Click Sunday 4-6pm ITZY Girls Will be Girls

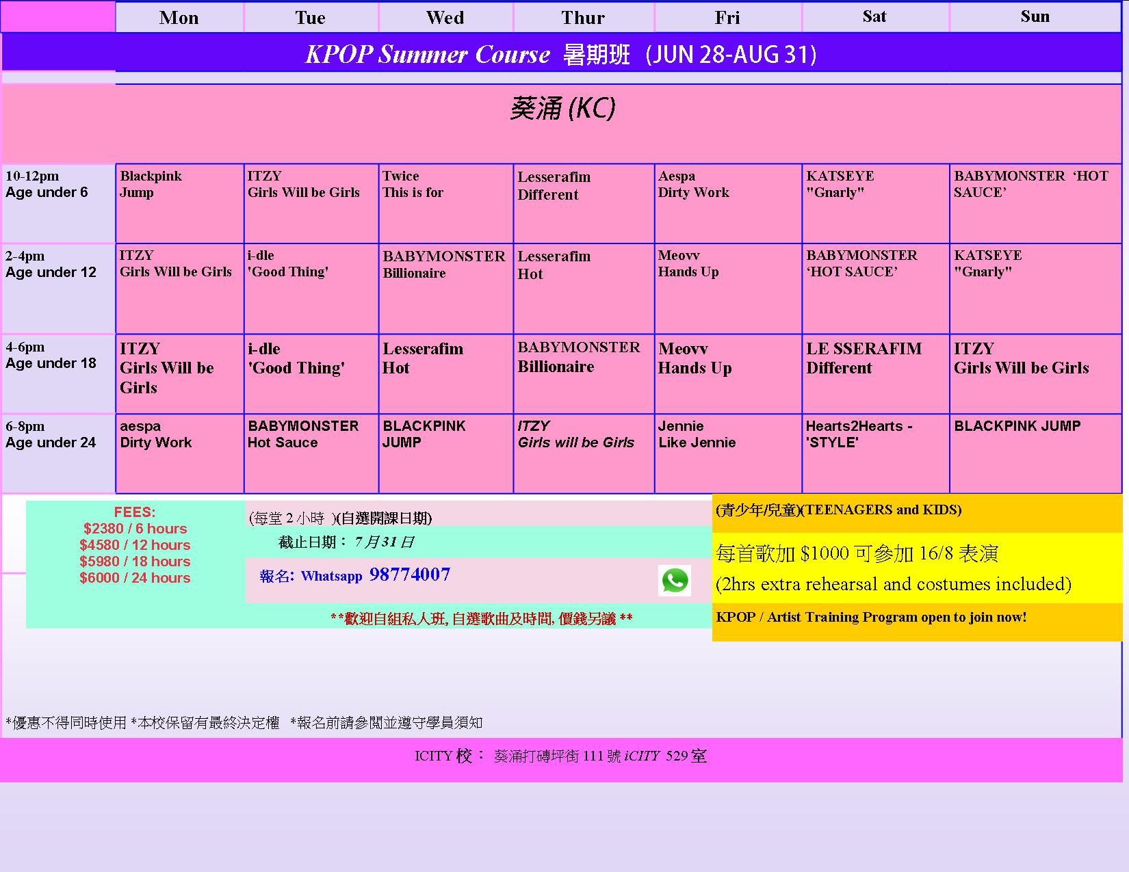pyautogui.click(x=1036, y=373)
